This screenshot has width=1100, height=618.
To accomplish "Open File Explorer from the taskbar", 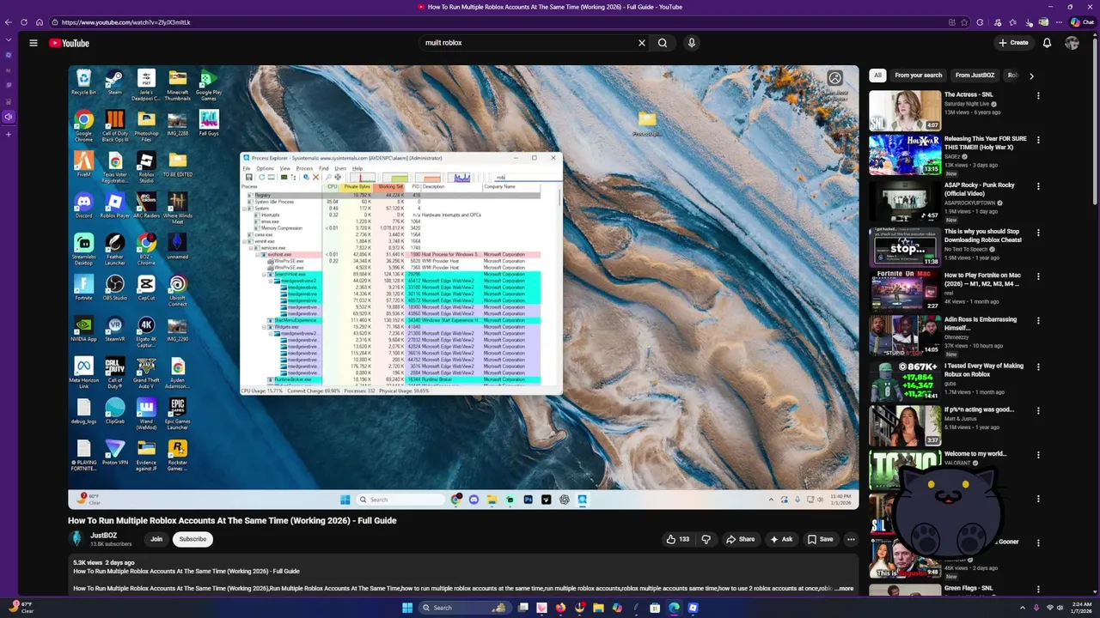I will click(598, 608).
